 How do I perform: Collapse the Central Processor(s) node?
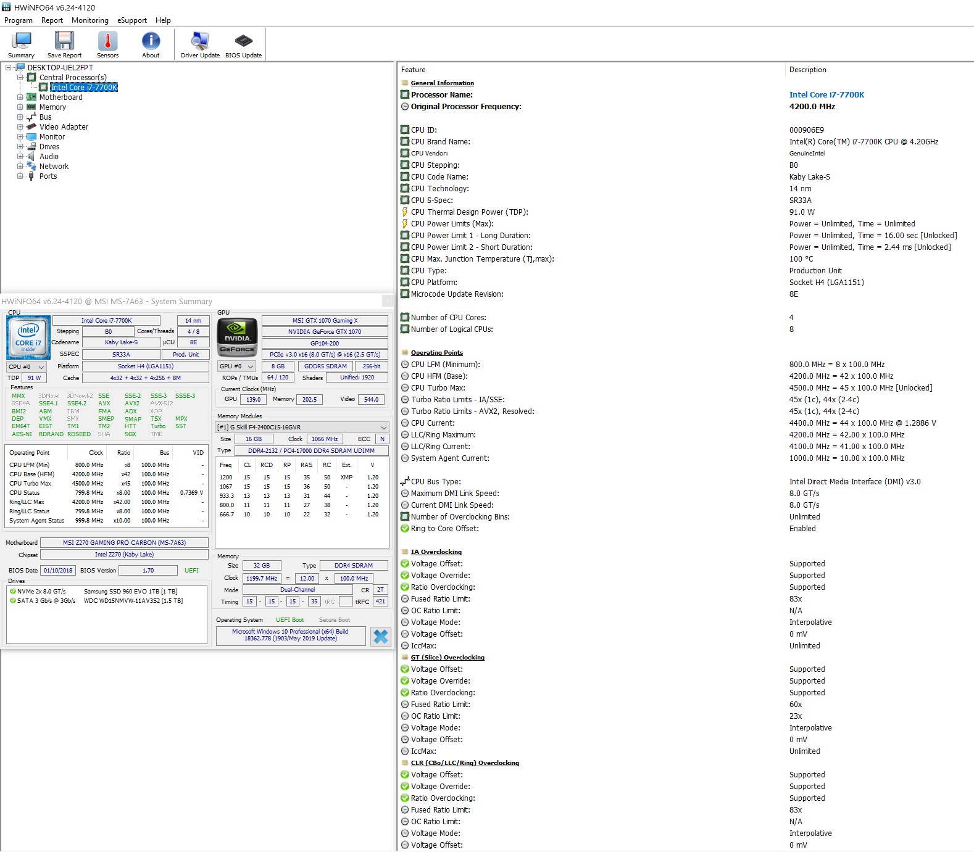tap(20, 78)
